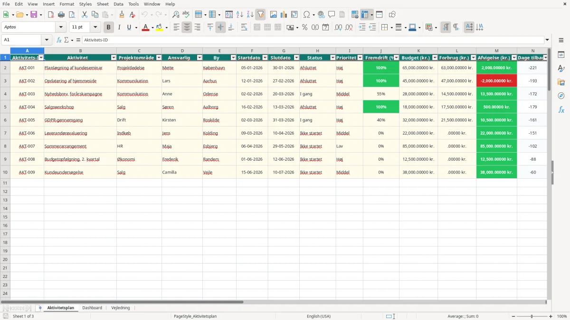Image resolution: width=570 pixels, height=320 pixels.
Task: Click the formula input line
Action: point(313,40)
